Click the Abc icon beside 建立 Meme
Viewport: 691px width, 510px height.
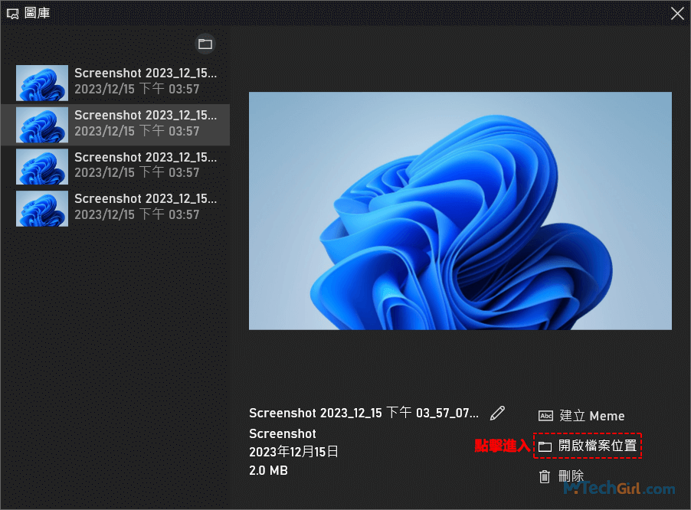(x=545, y=416)
